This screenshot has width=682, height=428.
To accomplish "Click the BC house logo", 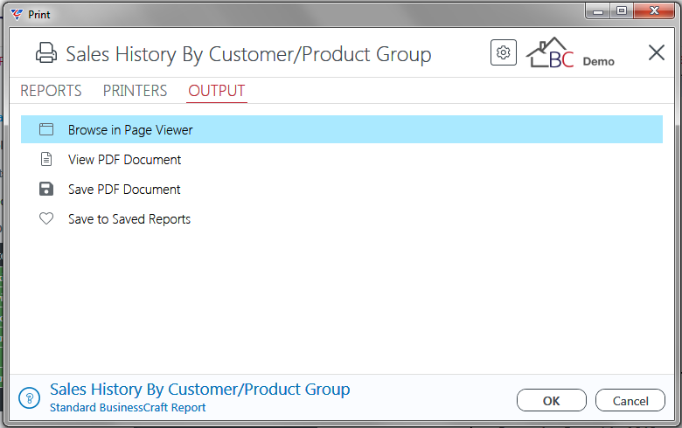I will 550,53.
